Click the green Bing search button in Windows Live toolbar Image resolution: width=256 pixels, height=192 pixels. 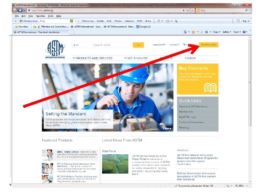coord(71,21)
